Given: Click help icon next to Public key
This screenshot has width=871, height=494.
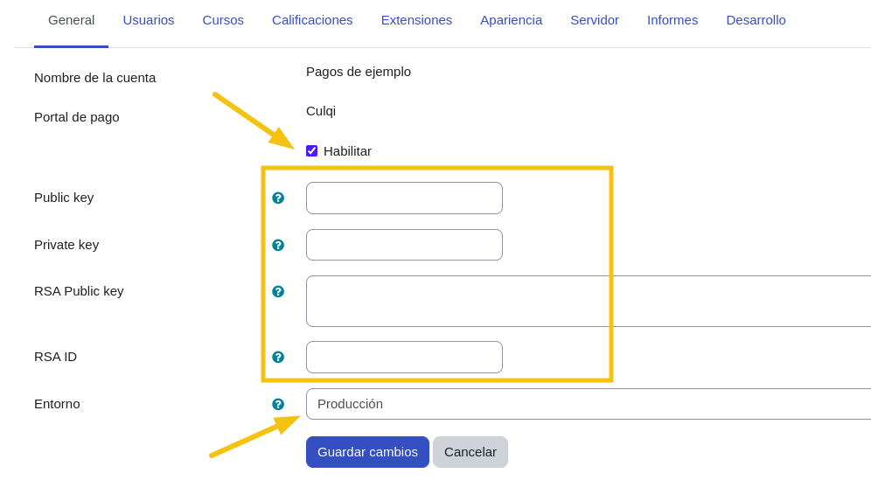Looking at the screenshot, I should coord(278,198).
